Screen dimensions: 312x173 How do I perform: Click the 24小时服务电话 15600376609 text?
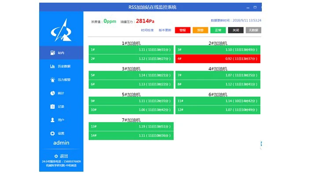click(61, 162)
